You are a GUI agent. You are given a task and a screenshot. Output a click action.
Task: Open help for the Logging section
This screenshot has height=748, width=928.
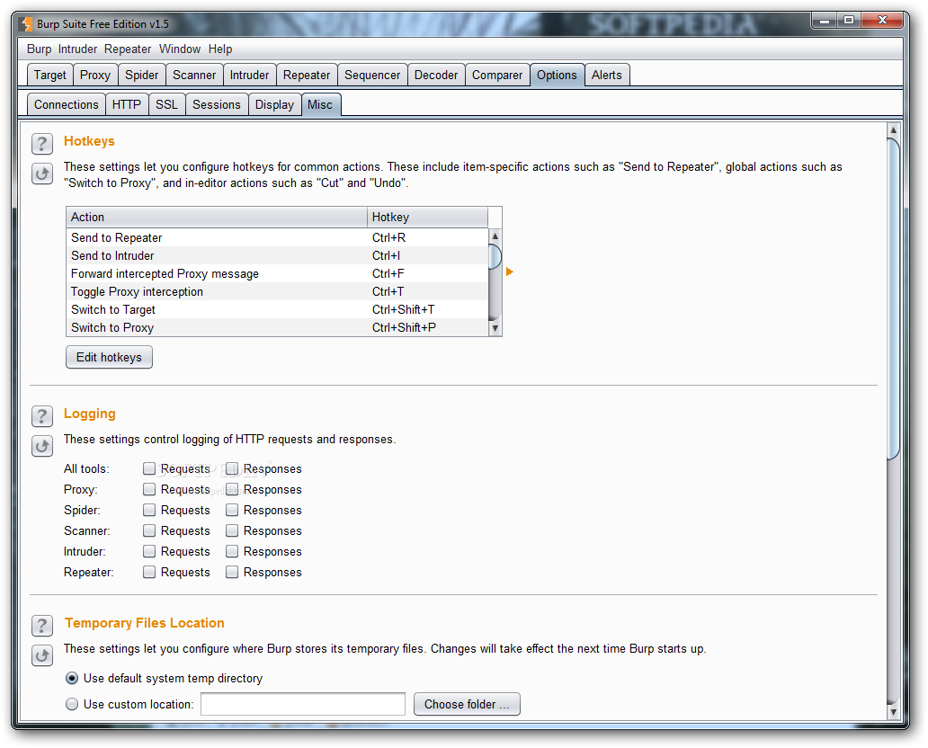[x=42, y=416]
